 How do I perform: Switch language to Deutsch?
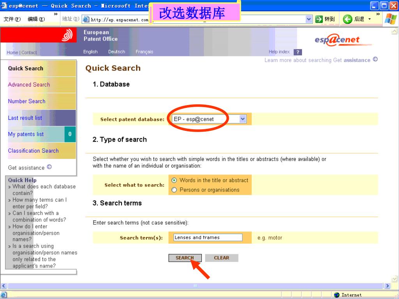coord(117,52)
